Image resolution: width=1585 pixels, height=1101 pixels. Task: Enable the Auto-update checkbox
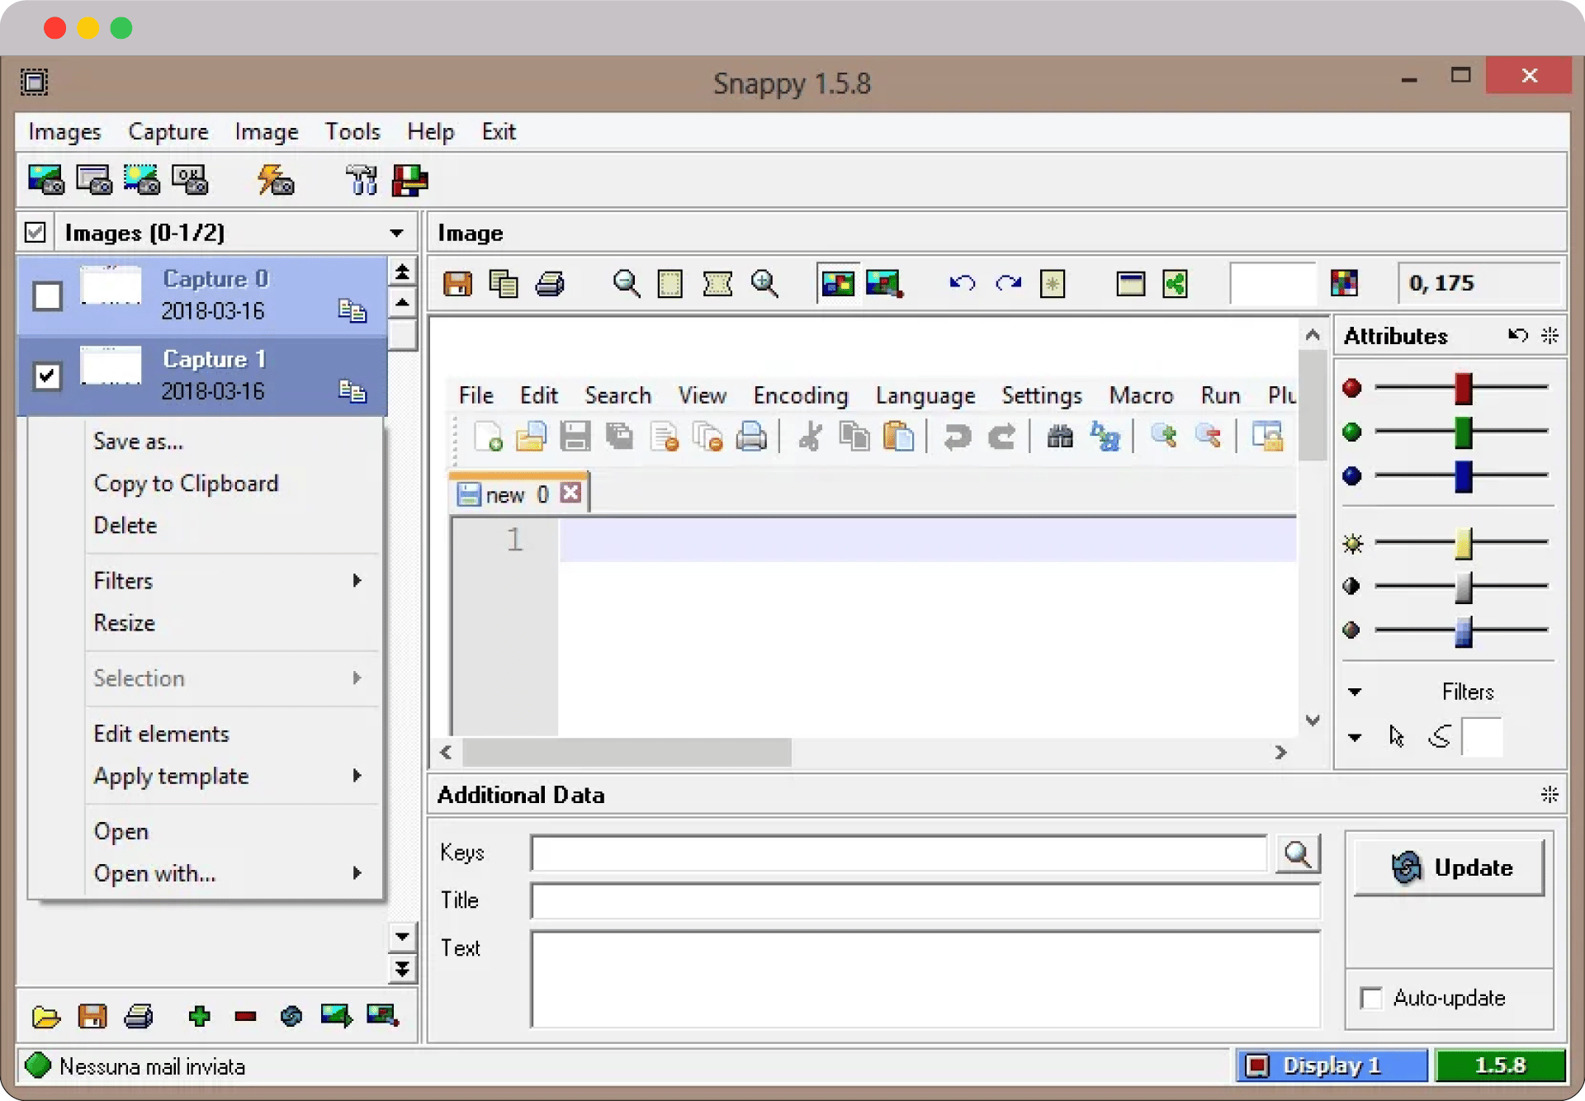pos(1371,998)
